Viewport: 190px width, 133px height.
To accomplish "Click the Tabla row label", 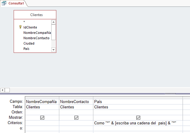I will coord(18,107).
